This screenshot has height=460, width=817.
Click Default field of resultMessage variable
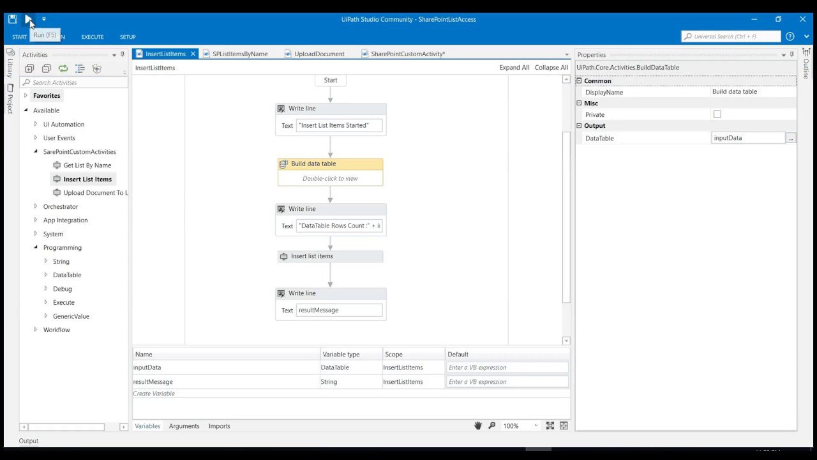pos(507,382)
